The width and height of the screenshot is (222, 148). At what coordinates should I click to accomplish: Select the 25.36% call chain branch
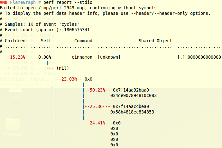(97, 106)
